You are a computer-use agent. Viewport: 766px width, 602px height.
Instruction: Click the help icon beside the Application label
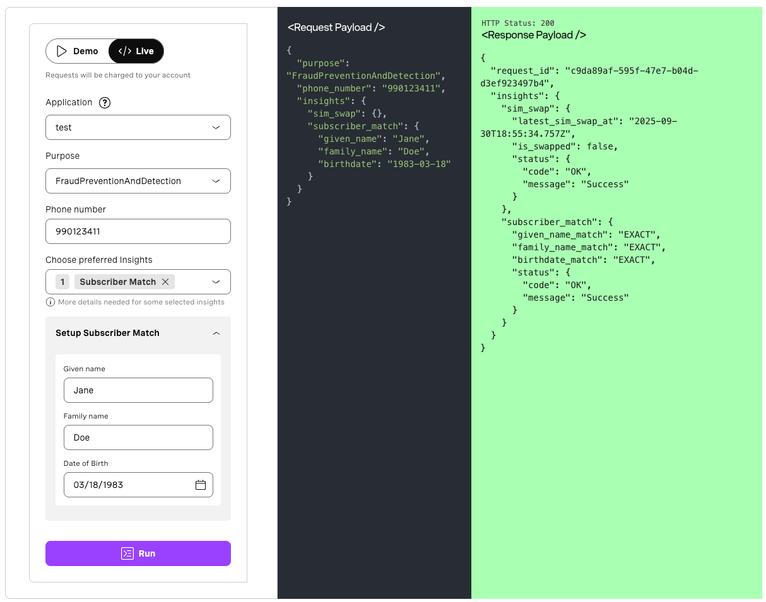(x=104, y=102)
